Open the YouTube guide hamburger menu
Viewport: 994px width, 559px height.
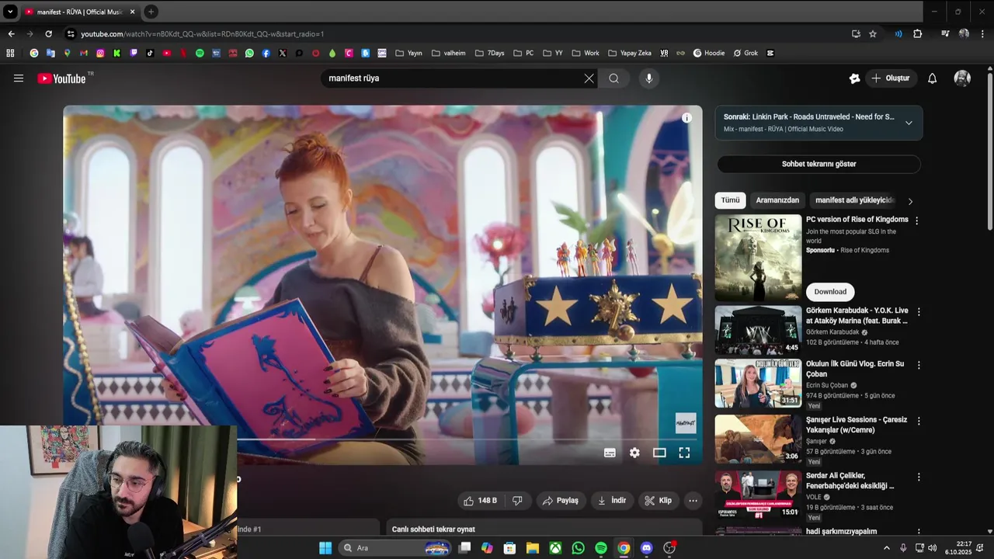point(19,78)
